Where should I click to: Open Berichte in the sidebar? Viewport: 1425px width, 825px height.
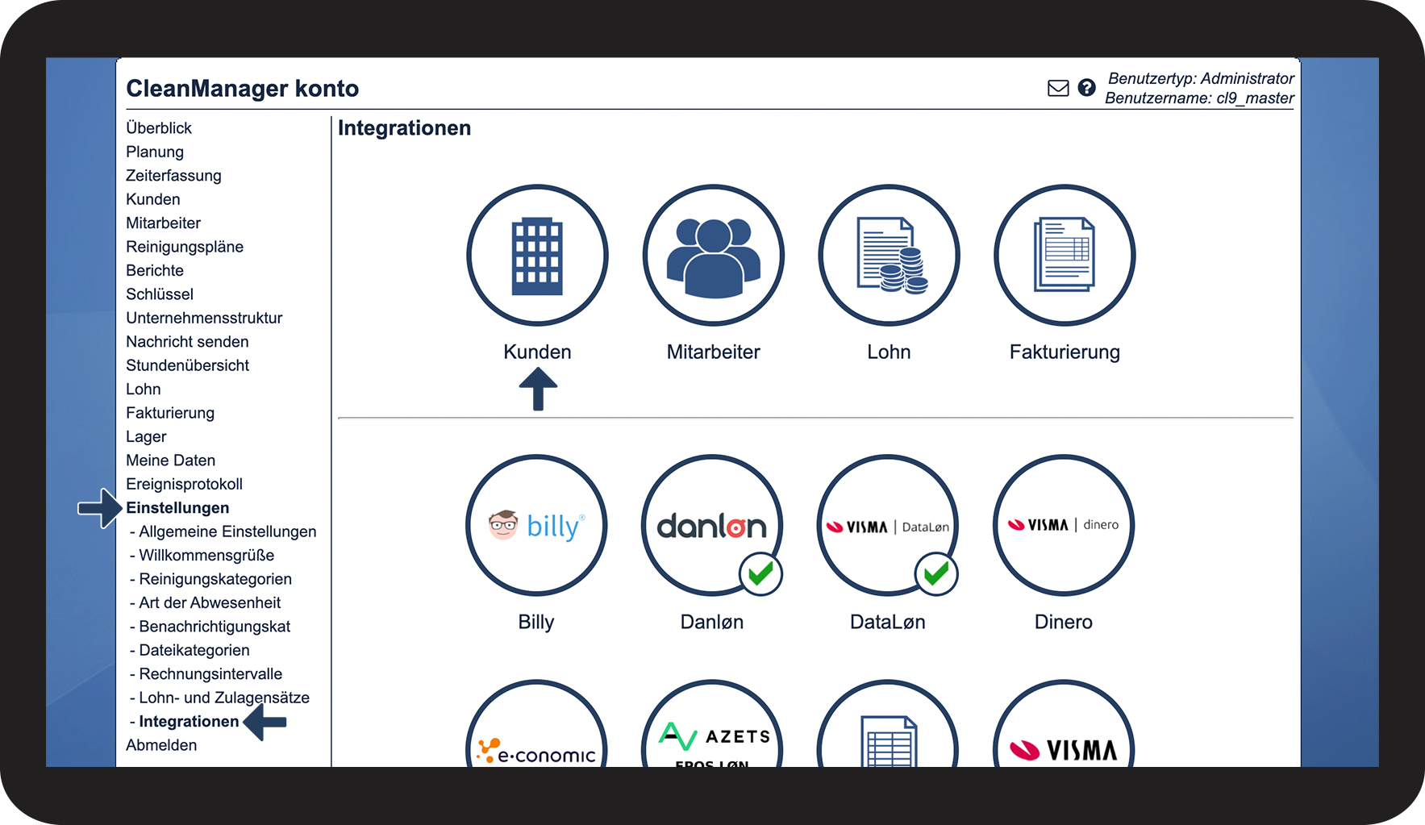155,271
